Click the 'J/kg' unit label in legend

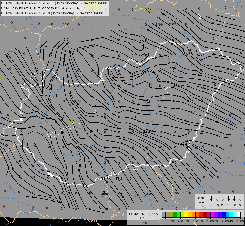click(144, 222)
